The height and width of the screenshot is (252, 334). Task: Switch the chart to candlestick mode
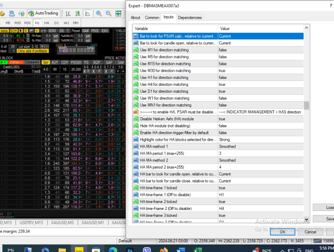coord(77,14)
